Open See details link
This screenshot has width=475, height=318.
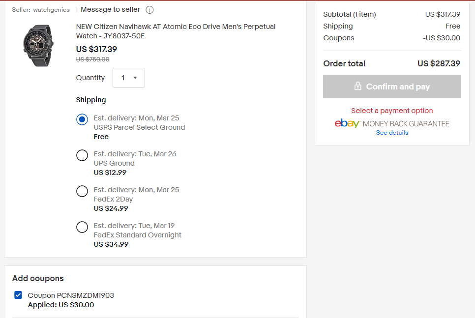pyautogui.click(x=392, y=133)
